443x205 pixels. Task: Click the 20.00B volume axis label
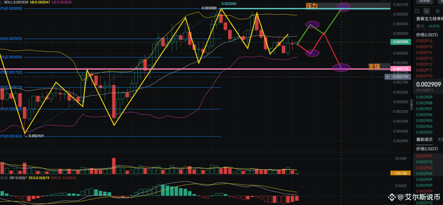point(401,159)
